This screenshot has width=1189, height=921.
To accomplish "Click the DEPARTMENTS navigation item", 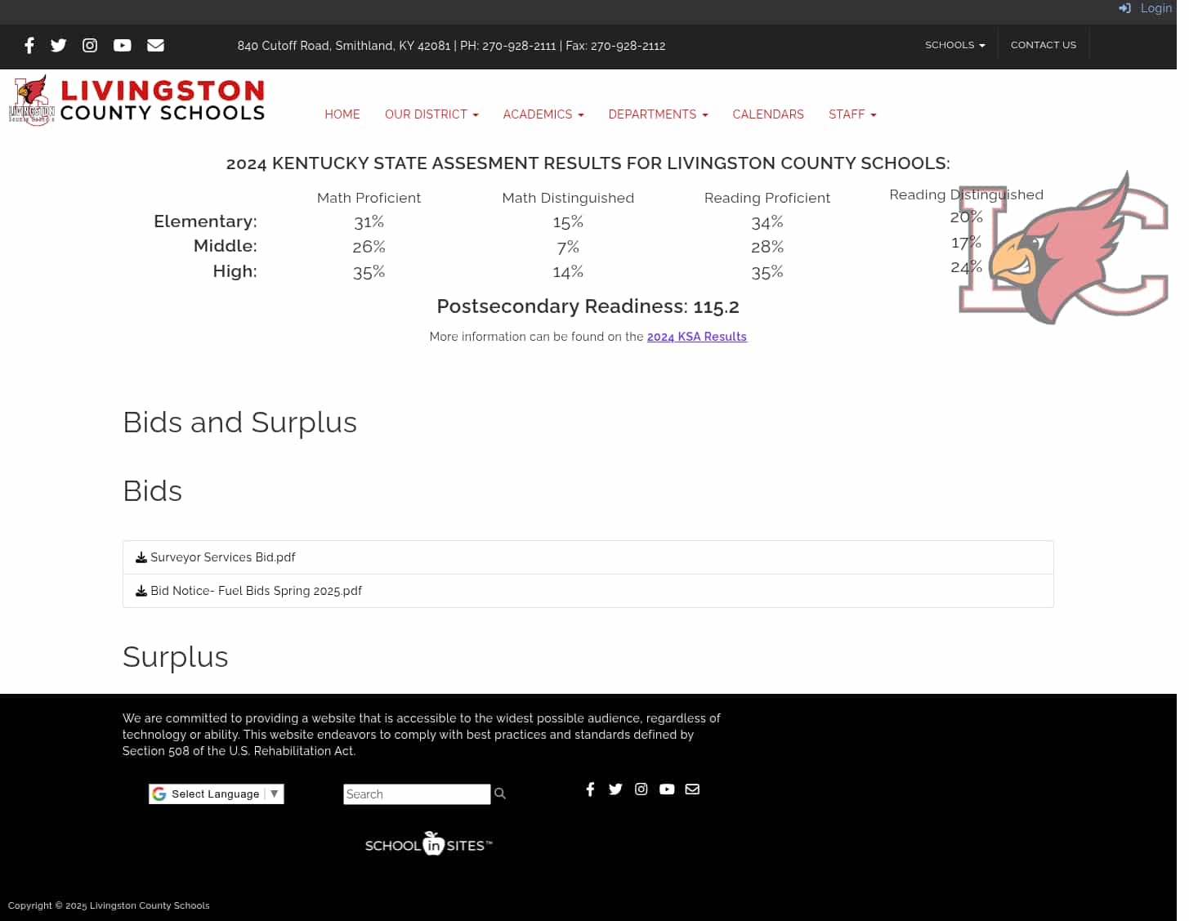I will coord(658,114).
